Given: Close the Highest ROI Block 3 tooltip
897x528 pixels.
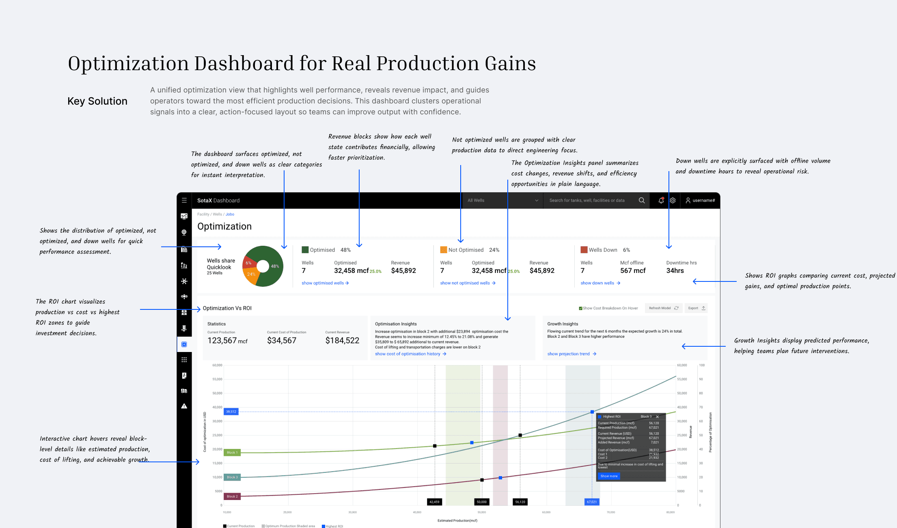Looking at the screenshot, I should (x=658, y=416).
